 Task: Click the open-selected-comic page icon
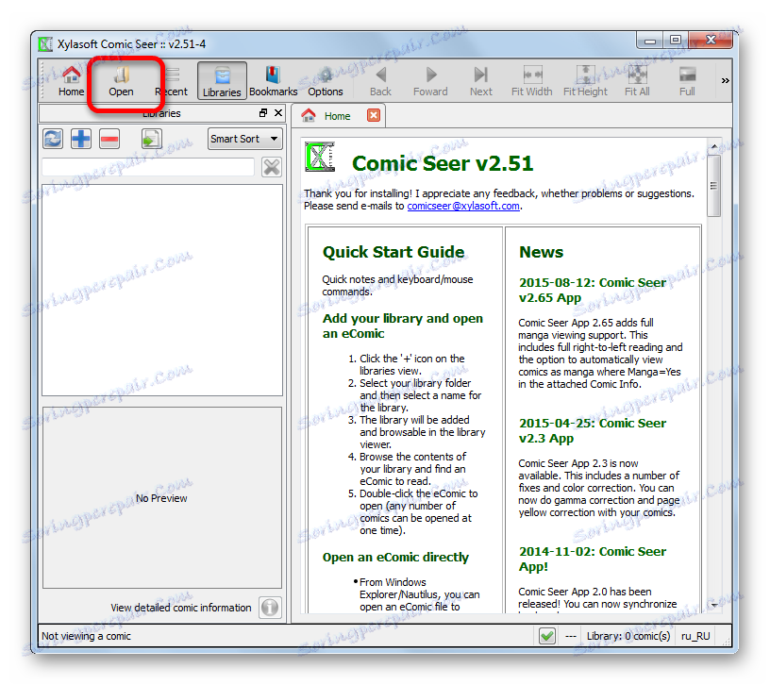click(x=151, y=139)
